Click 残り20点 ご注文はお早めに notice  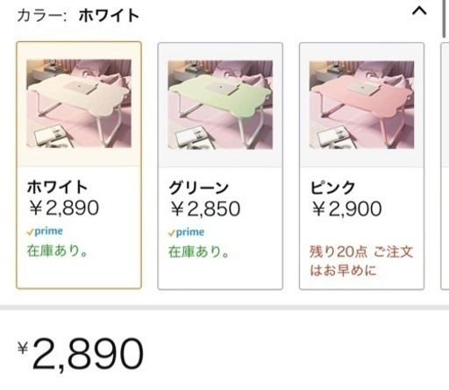[361, 261]
